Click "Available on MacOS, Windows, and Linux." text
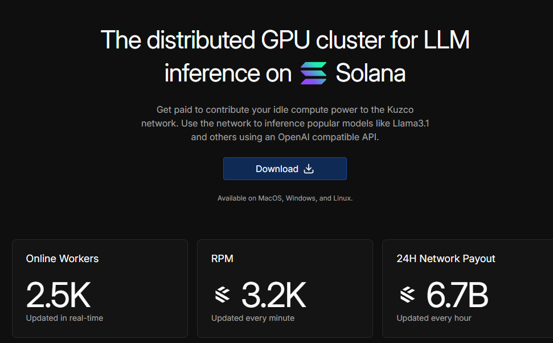The image size is (553, 343). pyautogui.click(x=285, y=198)
